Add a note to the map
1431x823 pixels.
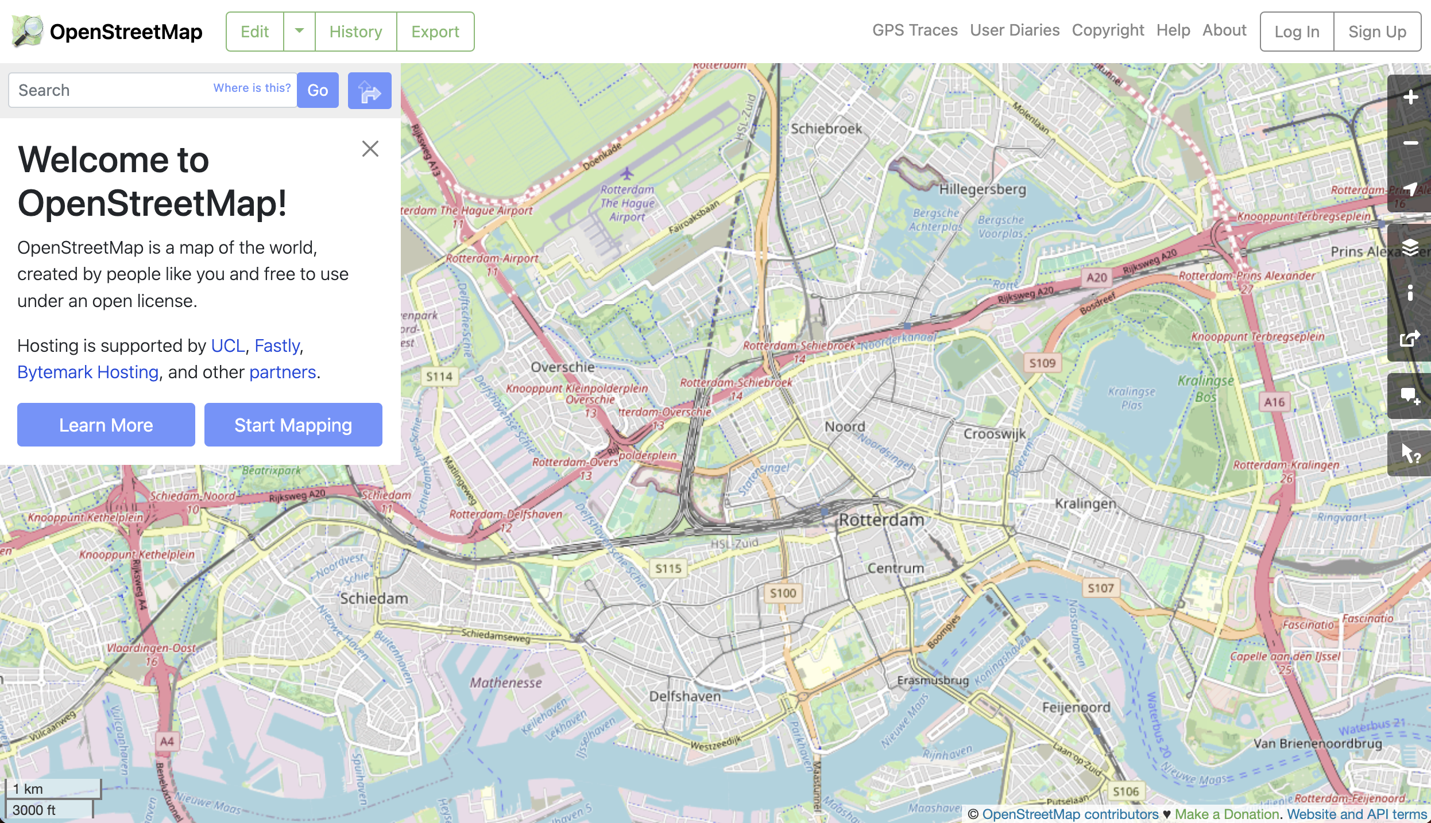pyautogui.click(x=1410, y=396)
